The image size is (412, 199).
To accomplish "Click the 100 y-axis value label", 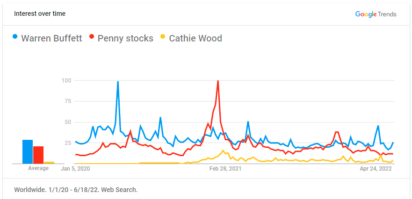I will pos(66,80).
